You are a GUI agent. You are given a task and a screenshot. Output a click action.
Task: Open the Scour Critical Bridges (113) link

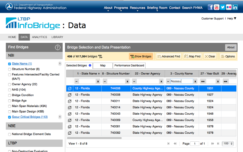click(30, 117)
